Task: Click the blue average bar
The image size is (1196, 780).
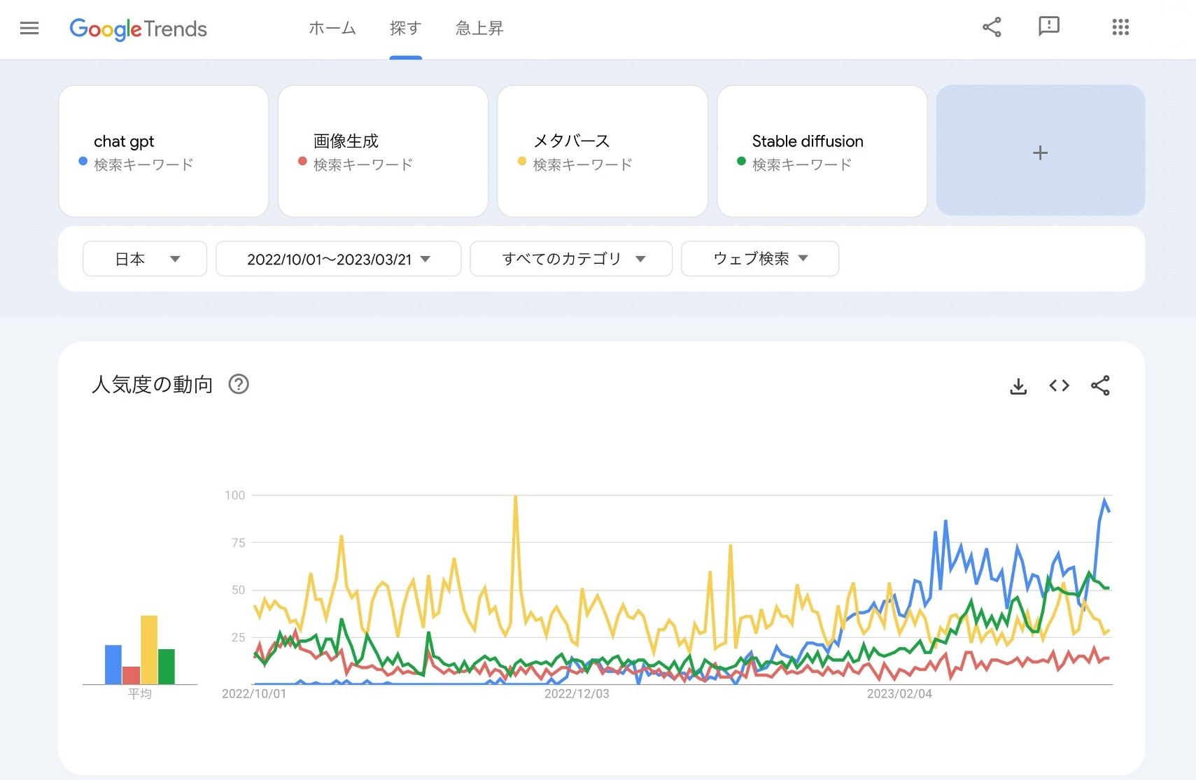Action: click(113, 665)
